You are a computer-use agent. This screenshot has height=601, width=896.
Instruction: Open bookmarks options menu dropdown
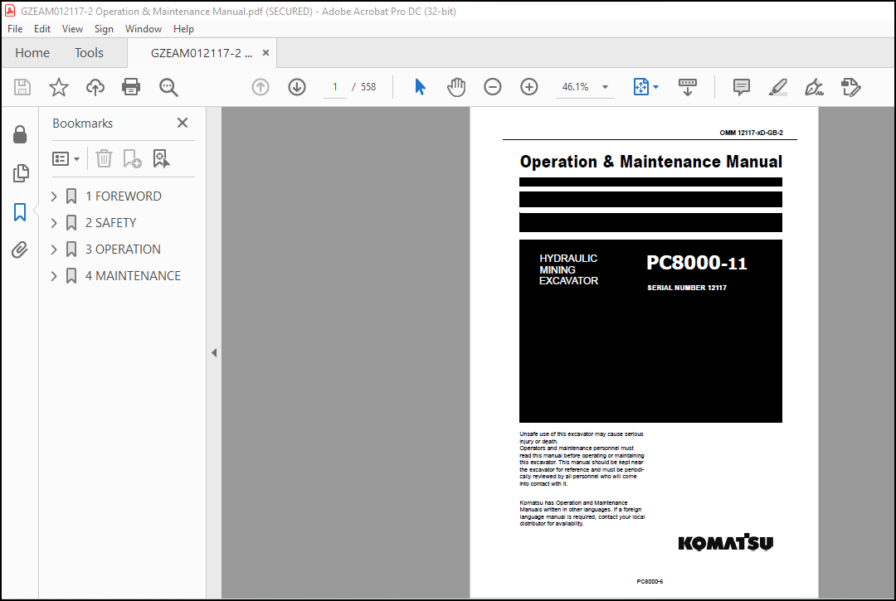[66, 158]
